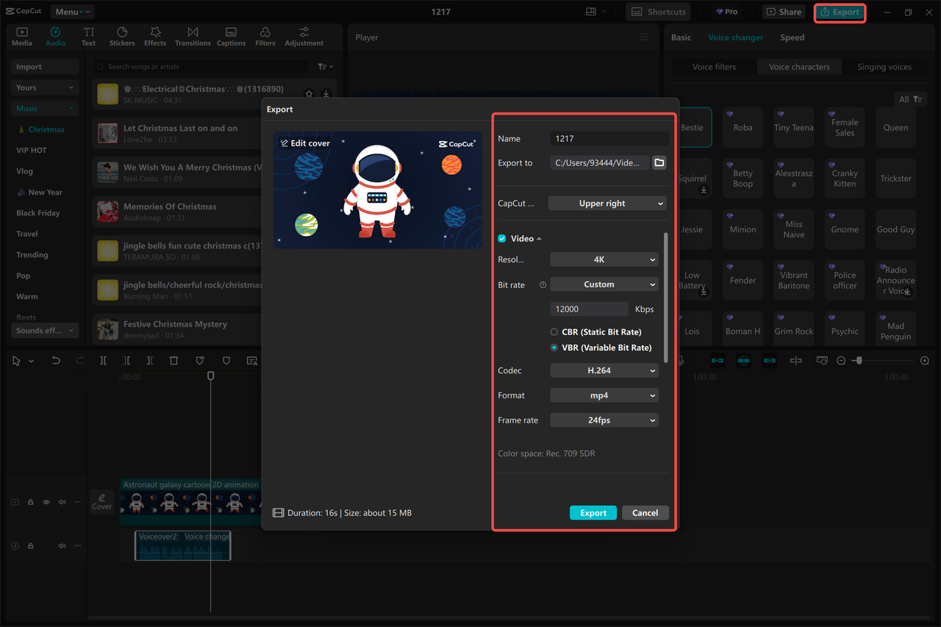The height and width of the screenshot is (627, 941).
Task: Change the Frame rate from 24fps
Action: tap(604, 420)
